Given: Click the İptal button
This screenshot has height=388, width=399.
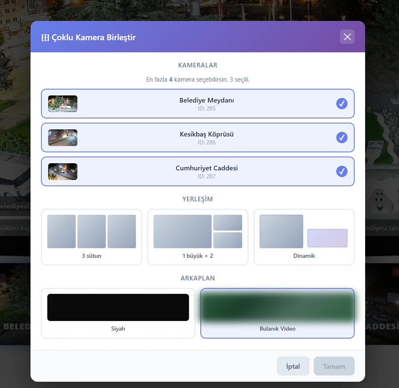Looking at the screenshot, I should [293, 366].
